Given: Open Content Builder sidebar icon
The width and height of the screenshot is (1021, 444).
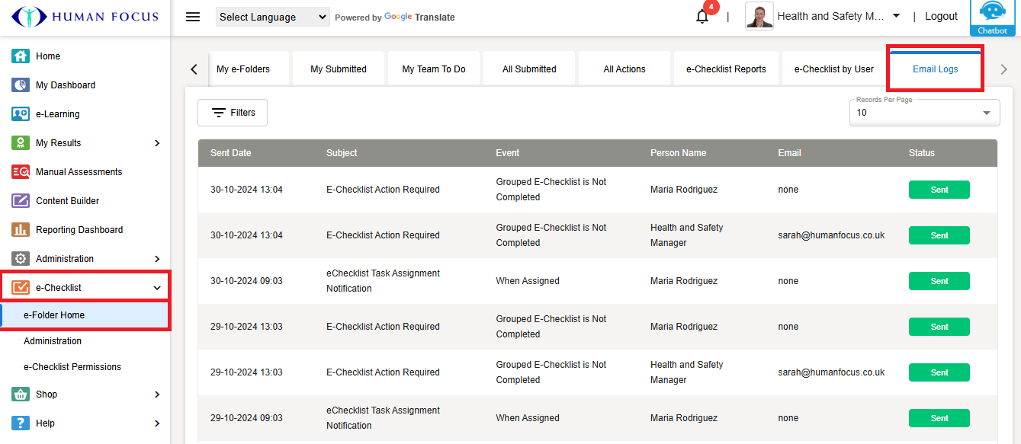Looking at the screenshot, I should pos(21,201).
